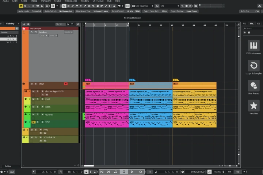Open the VST Instruments panel icon

[254, 45]
